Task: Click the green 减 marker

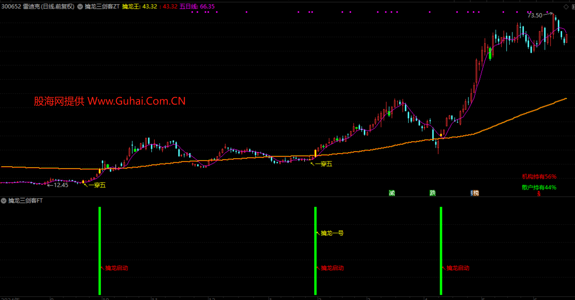Action: pyautogui.click(x=392, y=193)
